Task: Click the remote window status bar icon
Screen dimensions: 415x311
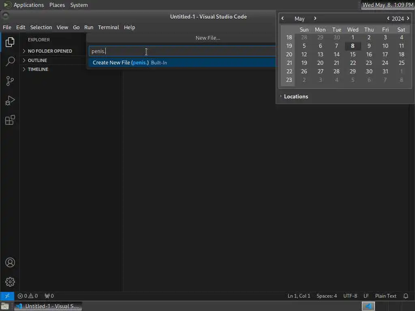Action: (7, 296)
